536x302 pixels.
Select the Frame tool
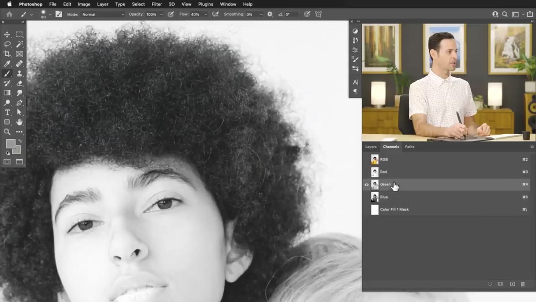click(x=19, y=54)
